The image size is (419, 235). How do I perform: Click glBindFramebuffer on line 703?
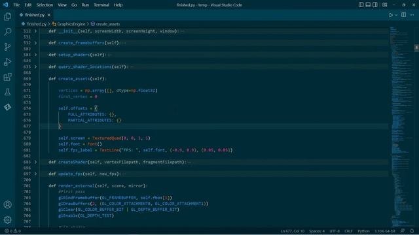pos(79,198)
